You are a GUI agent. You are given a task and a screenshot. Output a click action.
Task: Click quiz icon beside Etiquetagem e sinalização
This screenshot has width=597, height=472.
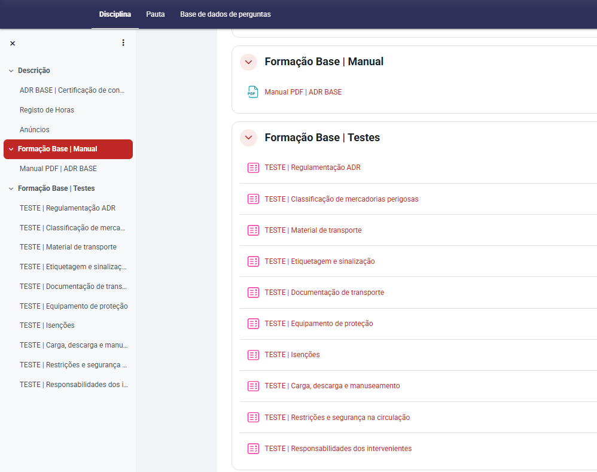[x=253, y=261]
